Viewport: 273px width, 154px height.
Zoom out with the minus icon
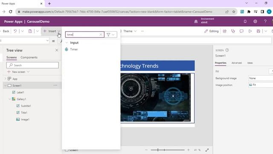[x=146, y=150]
